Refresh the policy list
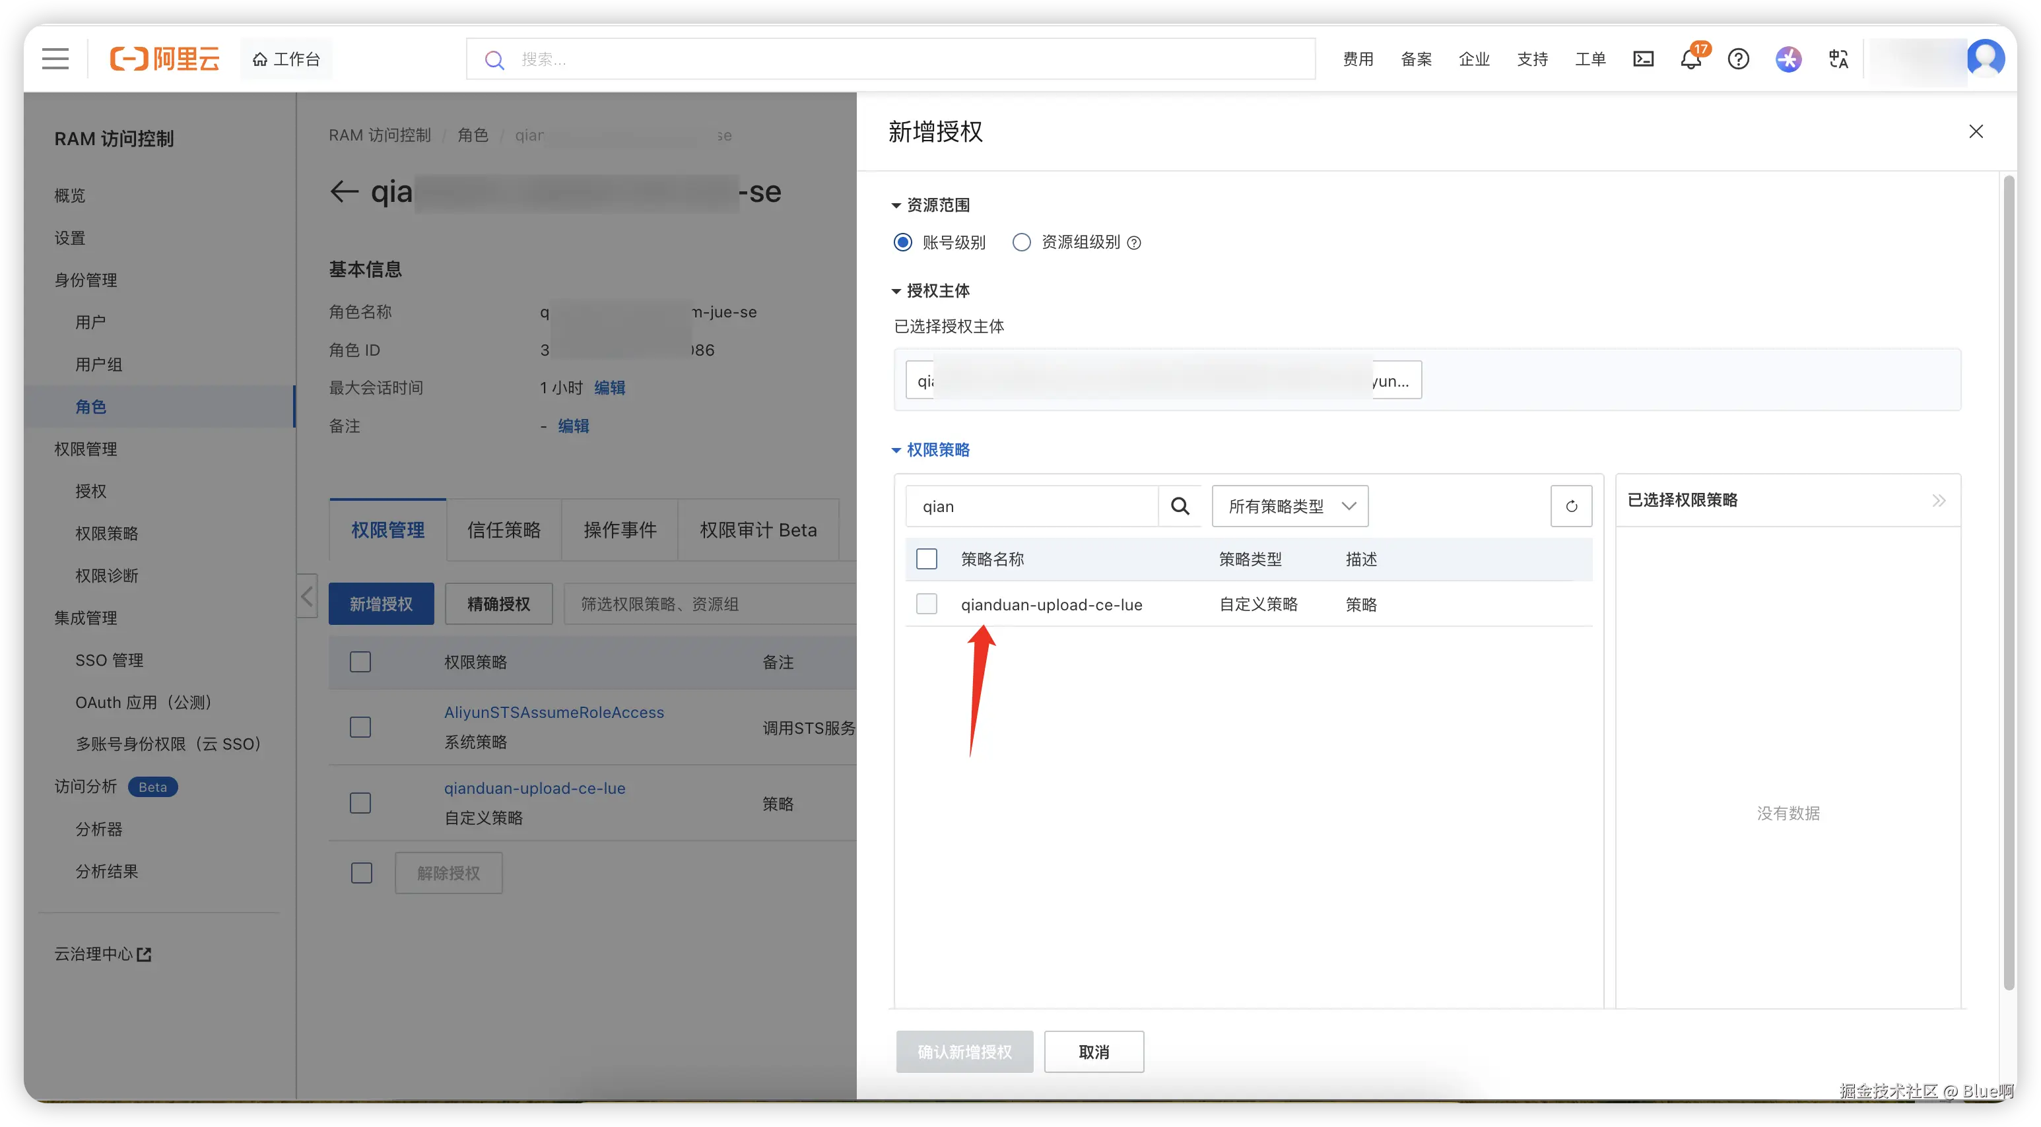This screenshot has width=2041, height=1127. coord(1571,506)
